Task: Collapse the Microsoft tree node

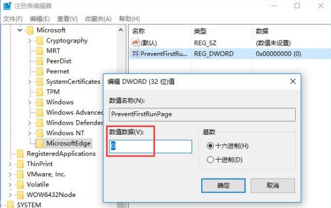Action: tap(20, 30)
